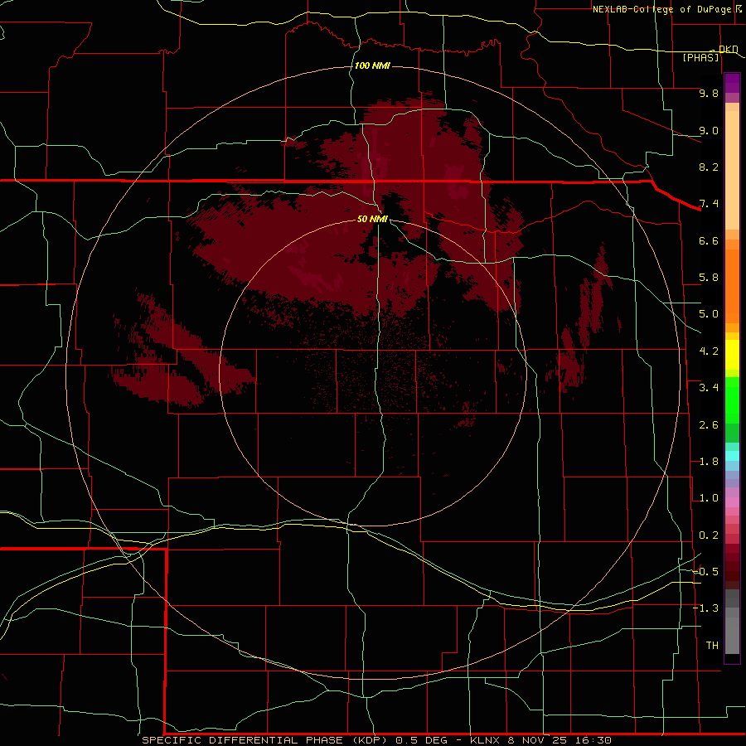This screenshot has width=746, height=746.
Task: Select the 5.8 color scale value
Action: (709, 278)
